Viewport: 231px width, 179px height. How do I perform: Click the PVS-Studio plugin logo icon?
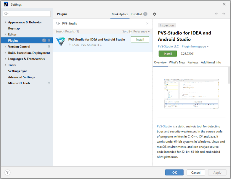click(x=61, y=42)
